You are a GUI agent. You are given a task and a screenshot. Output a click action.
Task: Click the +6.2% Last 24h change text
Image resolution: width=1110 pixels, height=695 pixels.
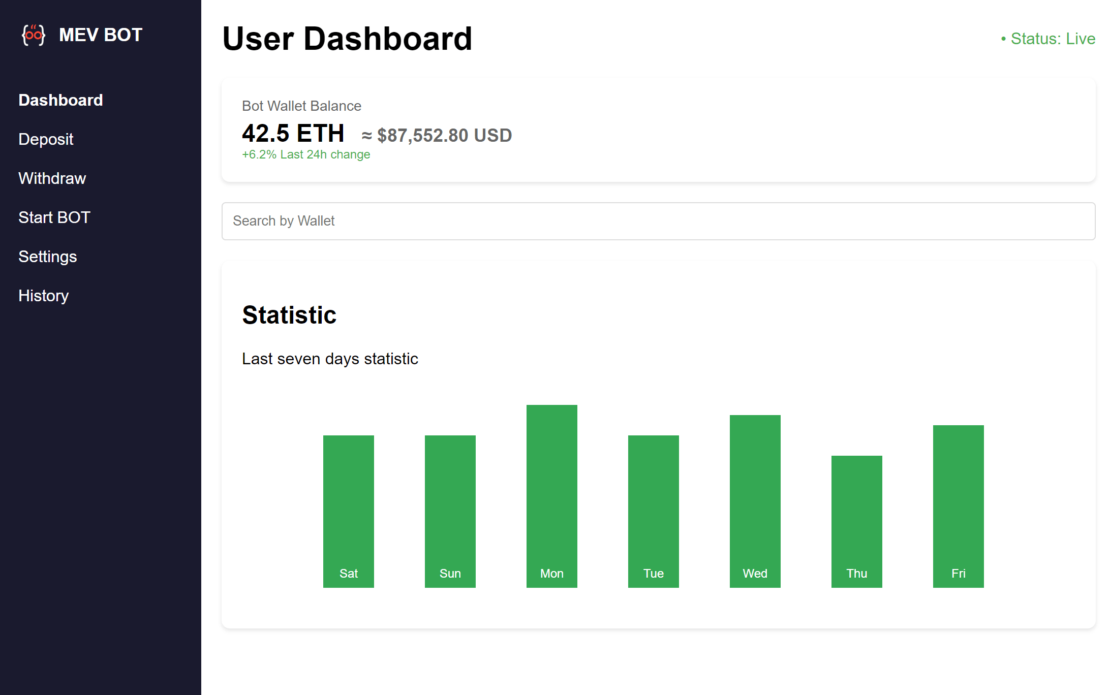(x=306, y=154)
